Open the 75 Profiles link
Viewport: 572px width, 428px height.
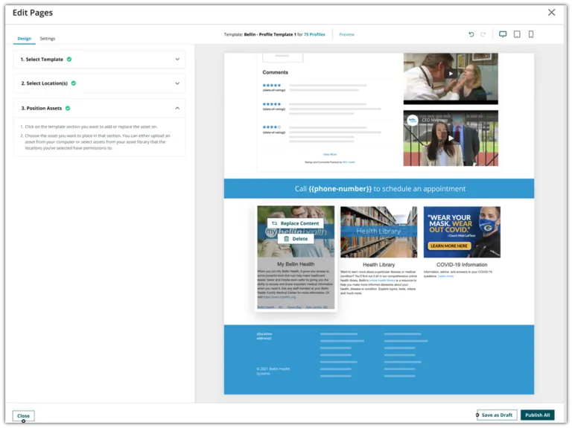[x=314, y=35]
